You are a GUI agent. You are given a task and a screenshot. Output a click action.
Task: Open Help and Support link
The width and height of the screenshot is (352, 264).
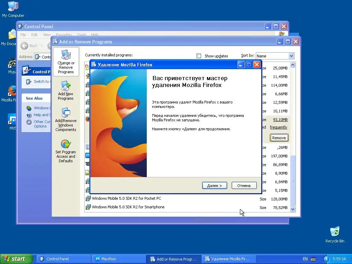point(42,115)
